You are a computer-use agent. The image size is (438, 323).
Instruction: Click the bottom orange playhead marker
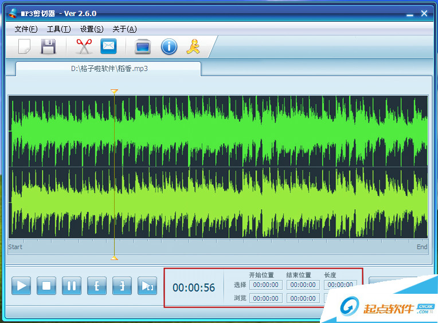(114, 258)
